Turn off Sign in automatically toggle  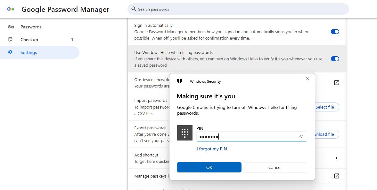coord(335,32)
